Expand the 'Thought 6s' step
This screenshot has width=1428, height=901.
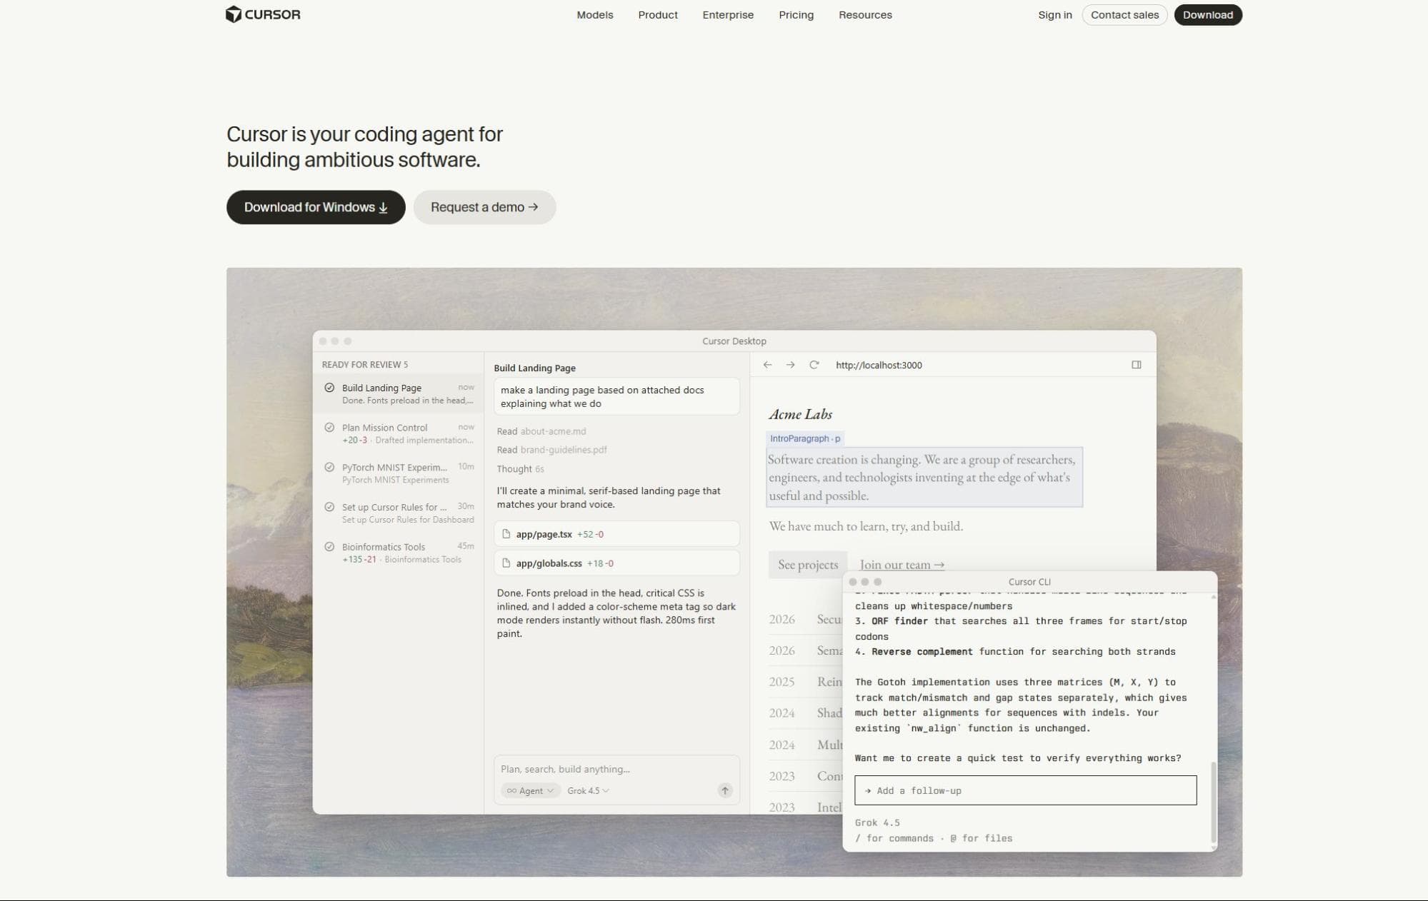(520, 469)
